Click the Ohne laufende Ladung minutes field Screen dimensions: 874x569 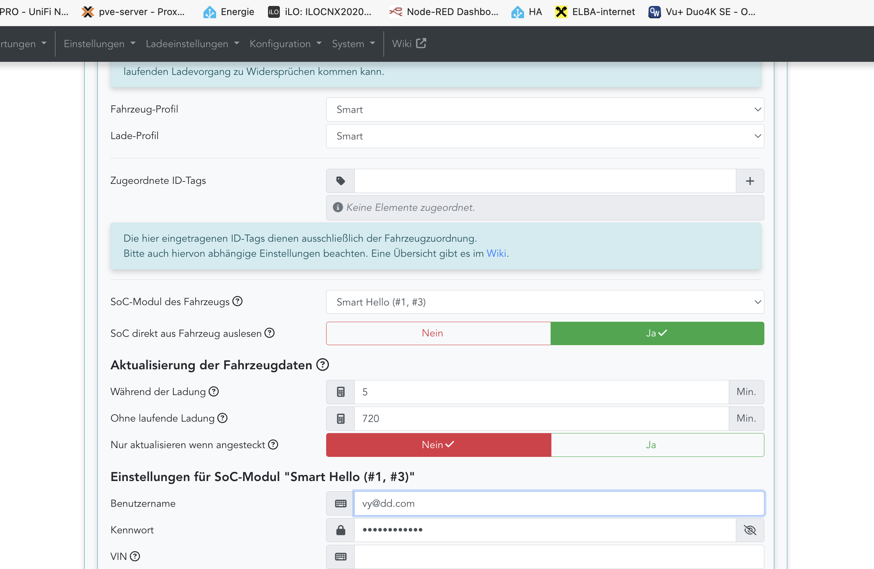coord(541,418)
